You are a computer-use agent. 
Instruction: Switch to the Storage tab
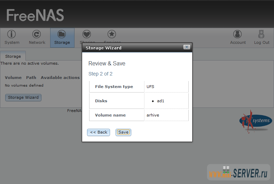(x=13, y=56)
